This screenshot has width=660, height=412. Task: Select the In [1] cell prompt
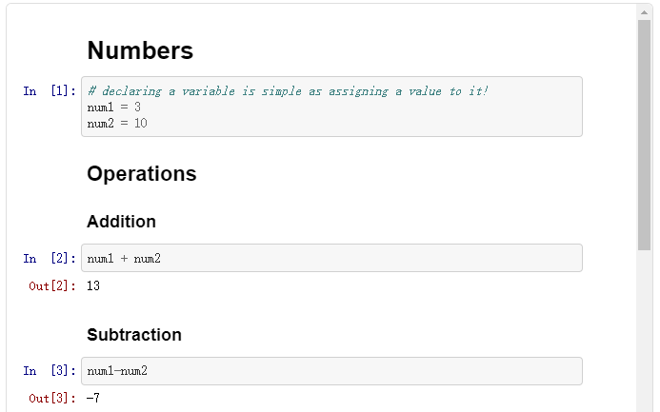pyautogui.click(x=50, y=91)
